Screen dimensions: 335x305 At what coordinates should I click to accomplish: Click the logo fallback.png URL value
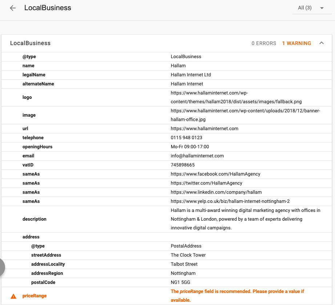click(x=236, y=97)
